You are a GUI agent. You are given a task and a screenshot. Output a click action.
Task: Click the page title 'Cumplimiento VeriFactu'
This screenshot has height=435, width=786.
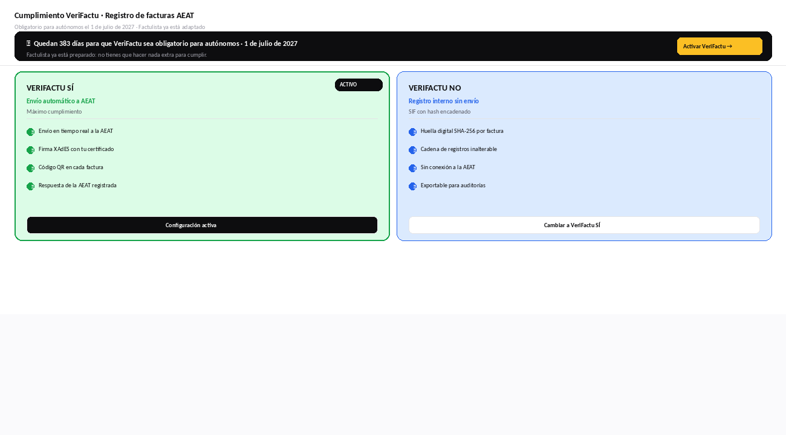tap(104, 15)
